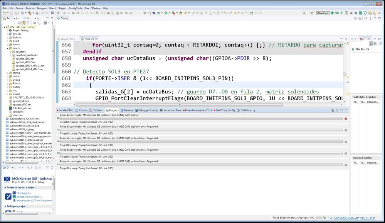Open the Pins config tool chip icon
The height and width of the screenshot is (223, 385).
coord(332,13)
